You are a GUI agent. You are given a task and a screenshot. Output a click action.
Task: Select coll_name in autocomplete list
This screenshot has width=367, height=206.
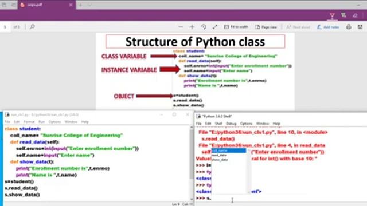[x=229, y=150]
